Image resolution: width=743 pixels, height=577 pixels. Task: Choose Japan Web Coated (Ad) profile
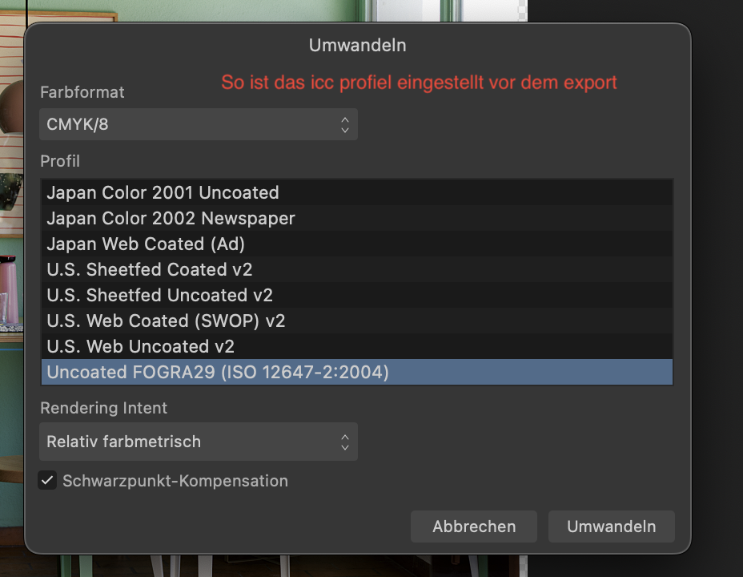pos(357,244)
